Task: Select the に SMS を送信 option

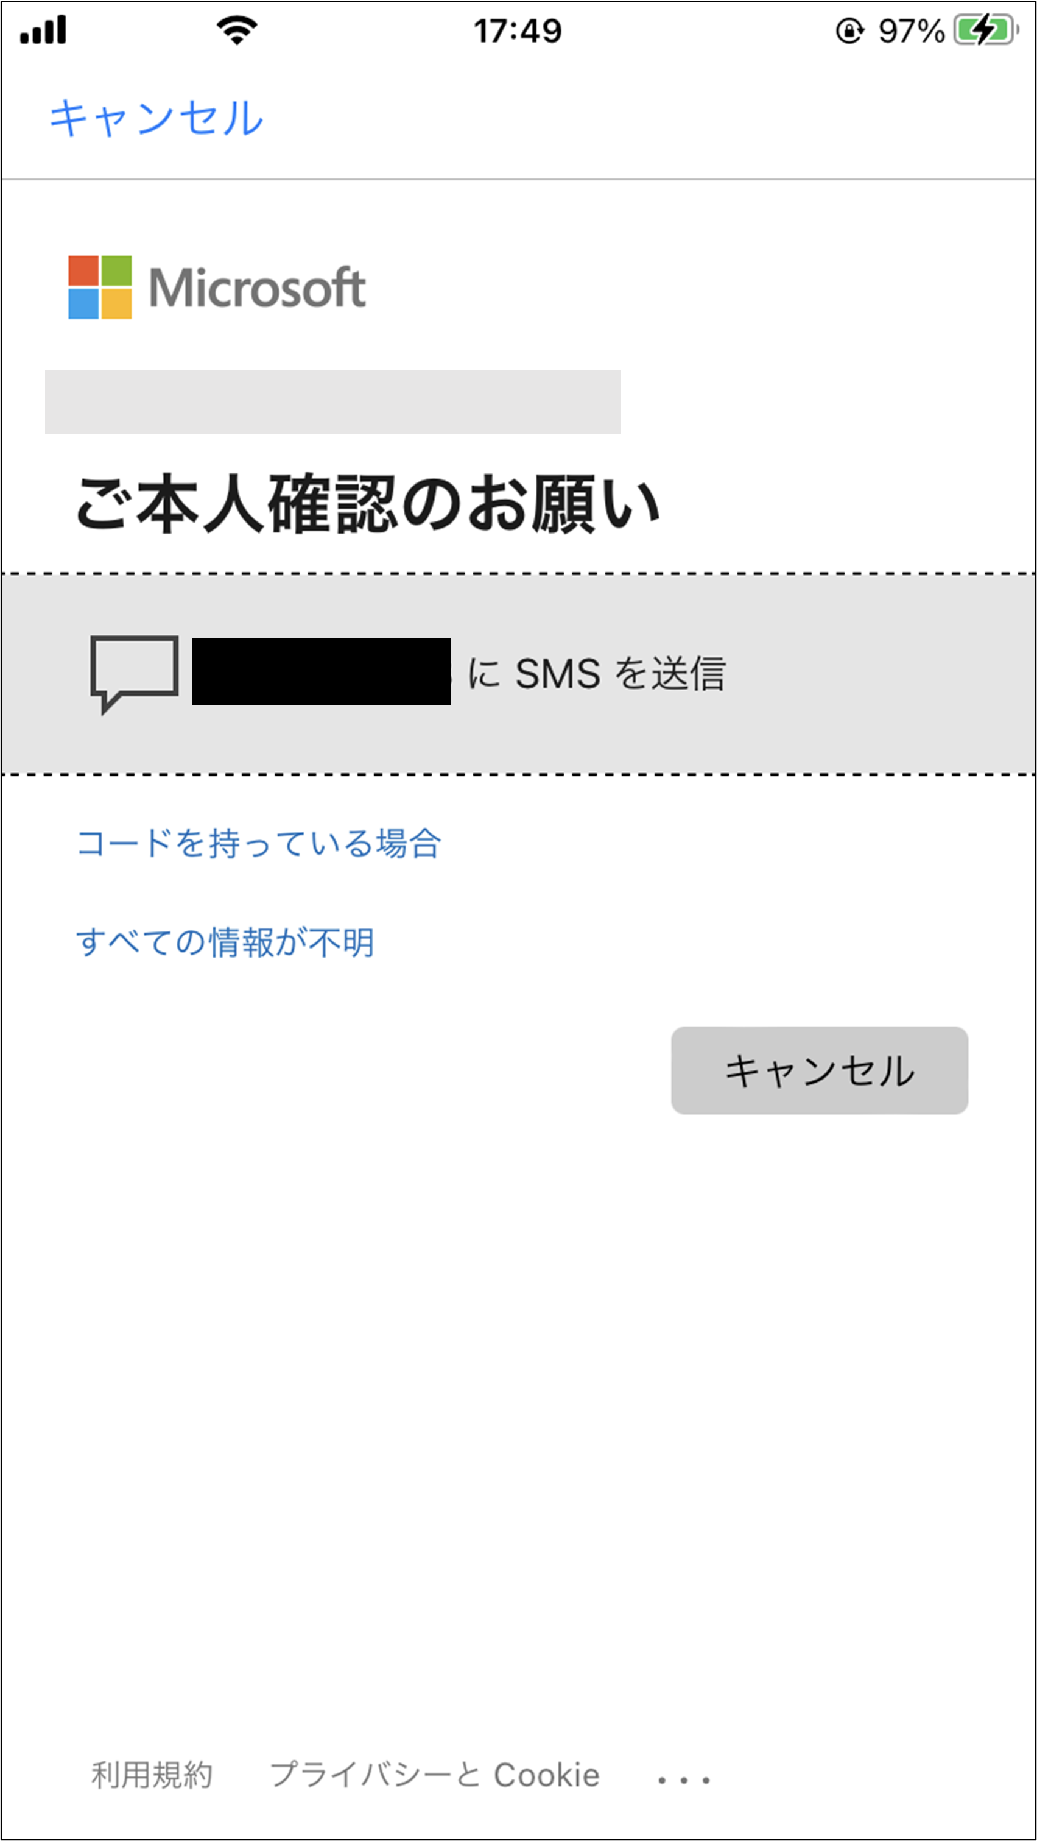Action: point(519,673)
